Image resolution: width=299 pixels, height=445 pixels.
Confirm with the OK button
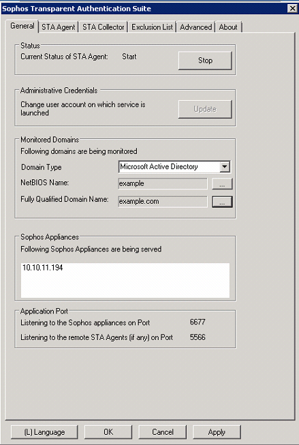(108, 432)
